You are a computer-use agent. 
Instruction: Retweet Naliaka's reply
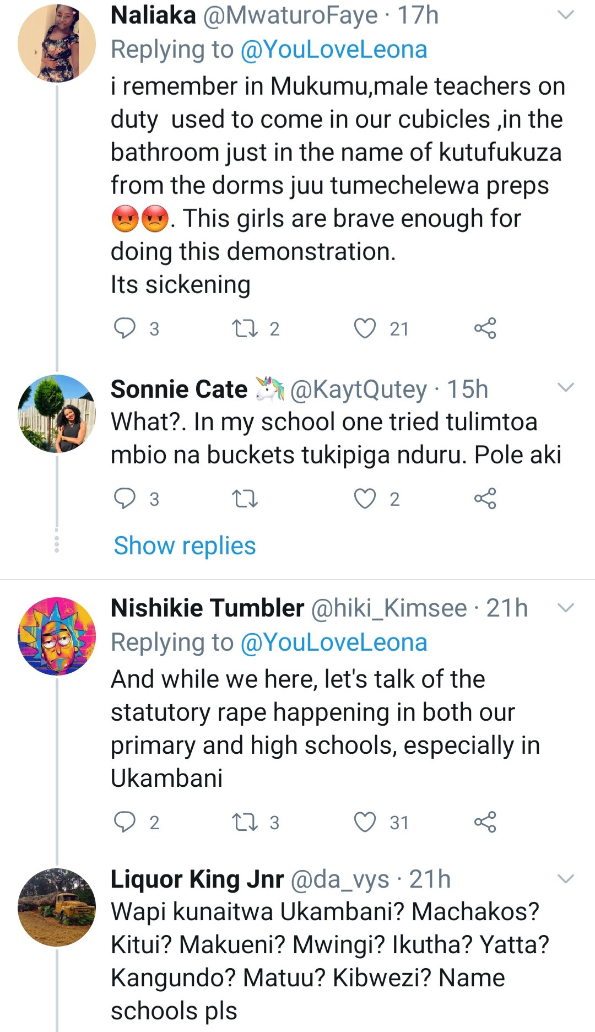[x=245, y=328]
